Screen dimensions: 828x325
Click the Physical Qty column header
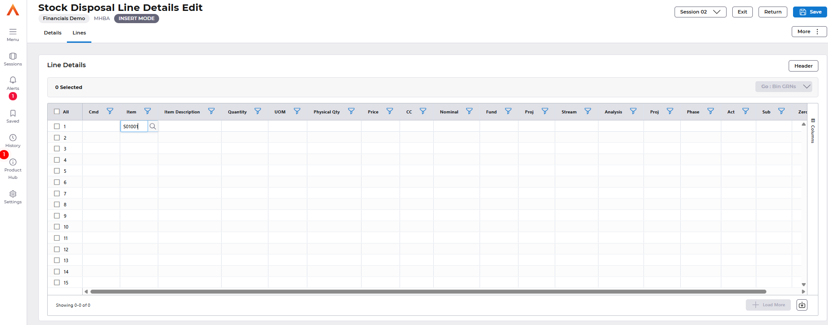click(x=327, y=112)
